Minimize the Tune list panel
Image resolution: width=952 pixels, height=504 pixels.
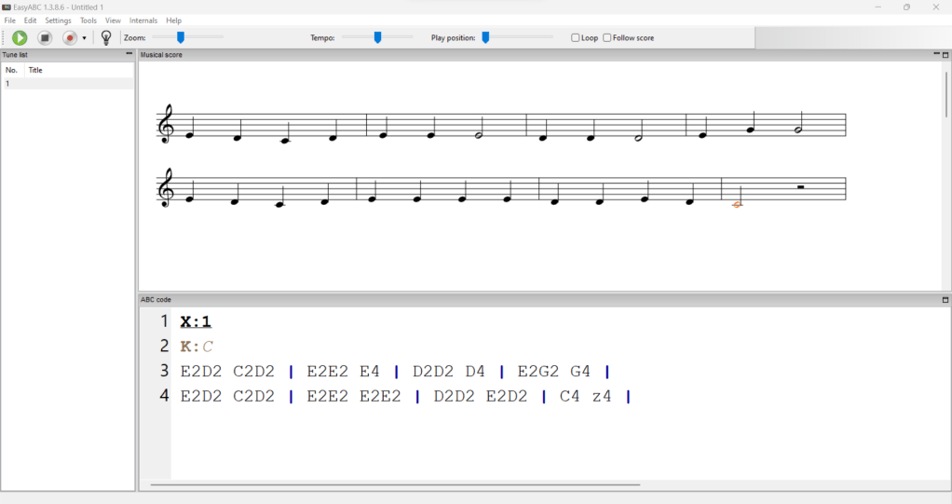(x=129, y=54)
